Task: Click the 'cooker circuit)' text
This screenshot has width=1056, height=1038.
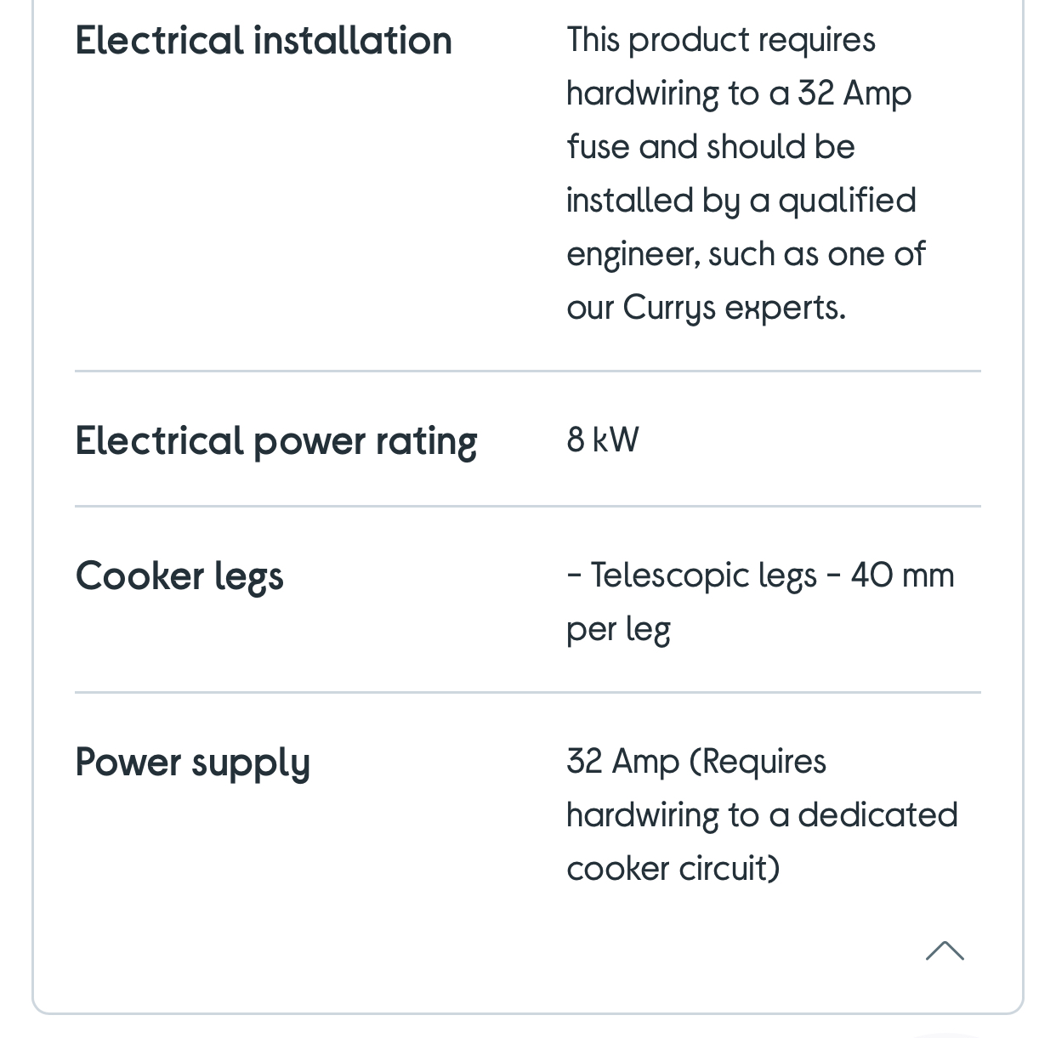Action: (673, 869)
